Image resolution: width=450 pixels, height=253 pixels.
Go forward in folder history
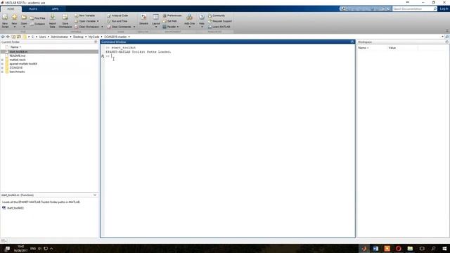pyautogui.click(x=8, y=37)
